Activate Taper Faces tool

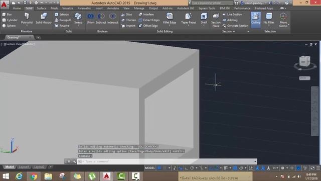(x=189, y=19)
